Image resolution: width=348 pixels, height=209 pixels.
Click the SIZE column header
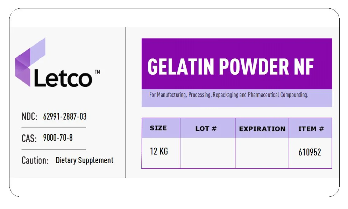(158, 128)
